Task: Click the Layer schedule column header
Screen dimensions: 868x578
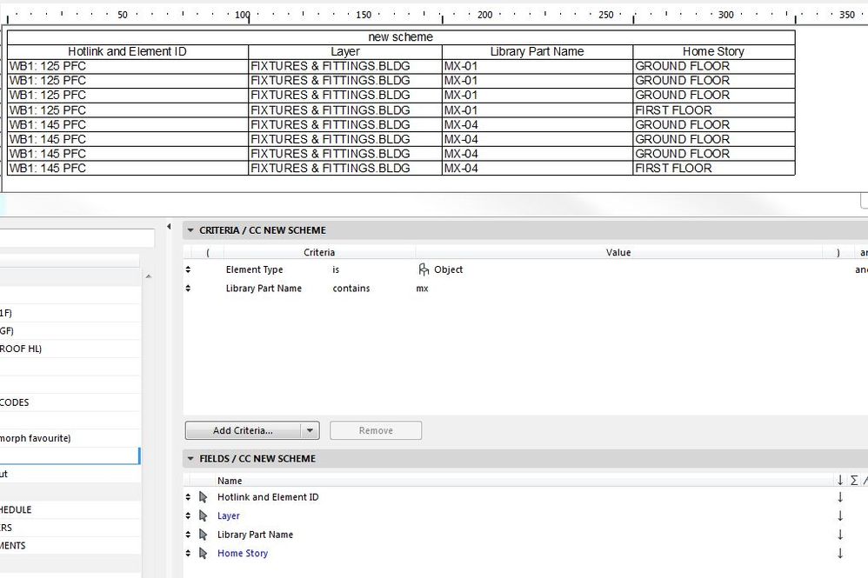Action: (345, 51)
